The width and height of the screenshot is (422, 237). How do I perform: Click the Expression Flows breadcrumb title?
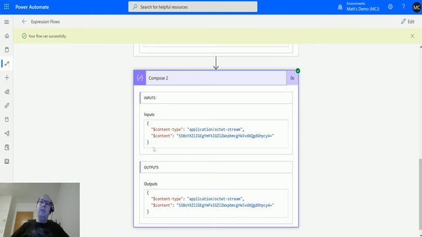tap(45, 22)
